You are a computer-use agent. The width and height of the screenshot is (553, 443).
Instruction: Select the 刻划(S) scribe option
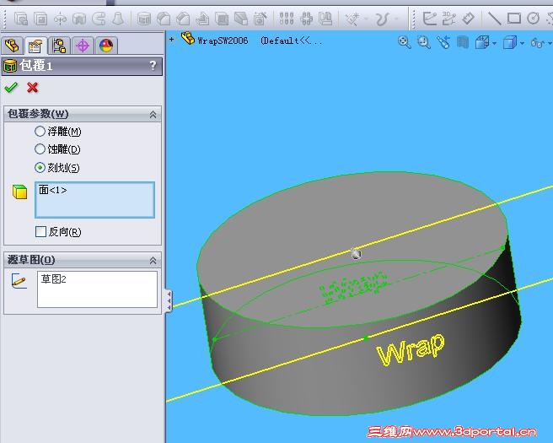[57, 167]
